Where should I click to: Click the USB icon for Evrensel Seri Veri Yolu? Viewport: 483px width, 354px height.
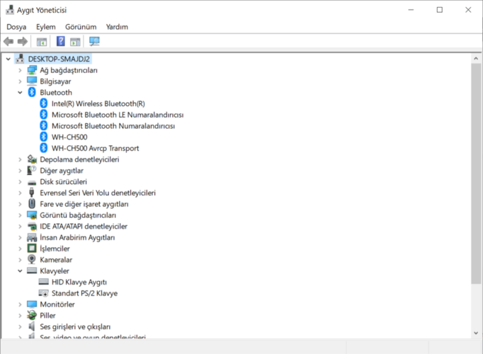(31, 193)
